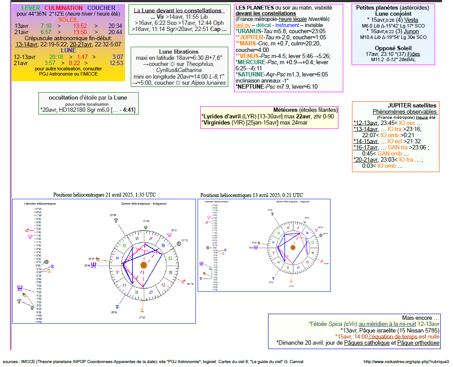Follow the Fides asteroid link
The height and width of the screenshot is (367, 453).
[x=413, y=54]
